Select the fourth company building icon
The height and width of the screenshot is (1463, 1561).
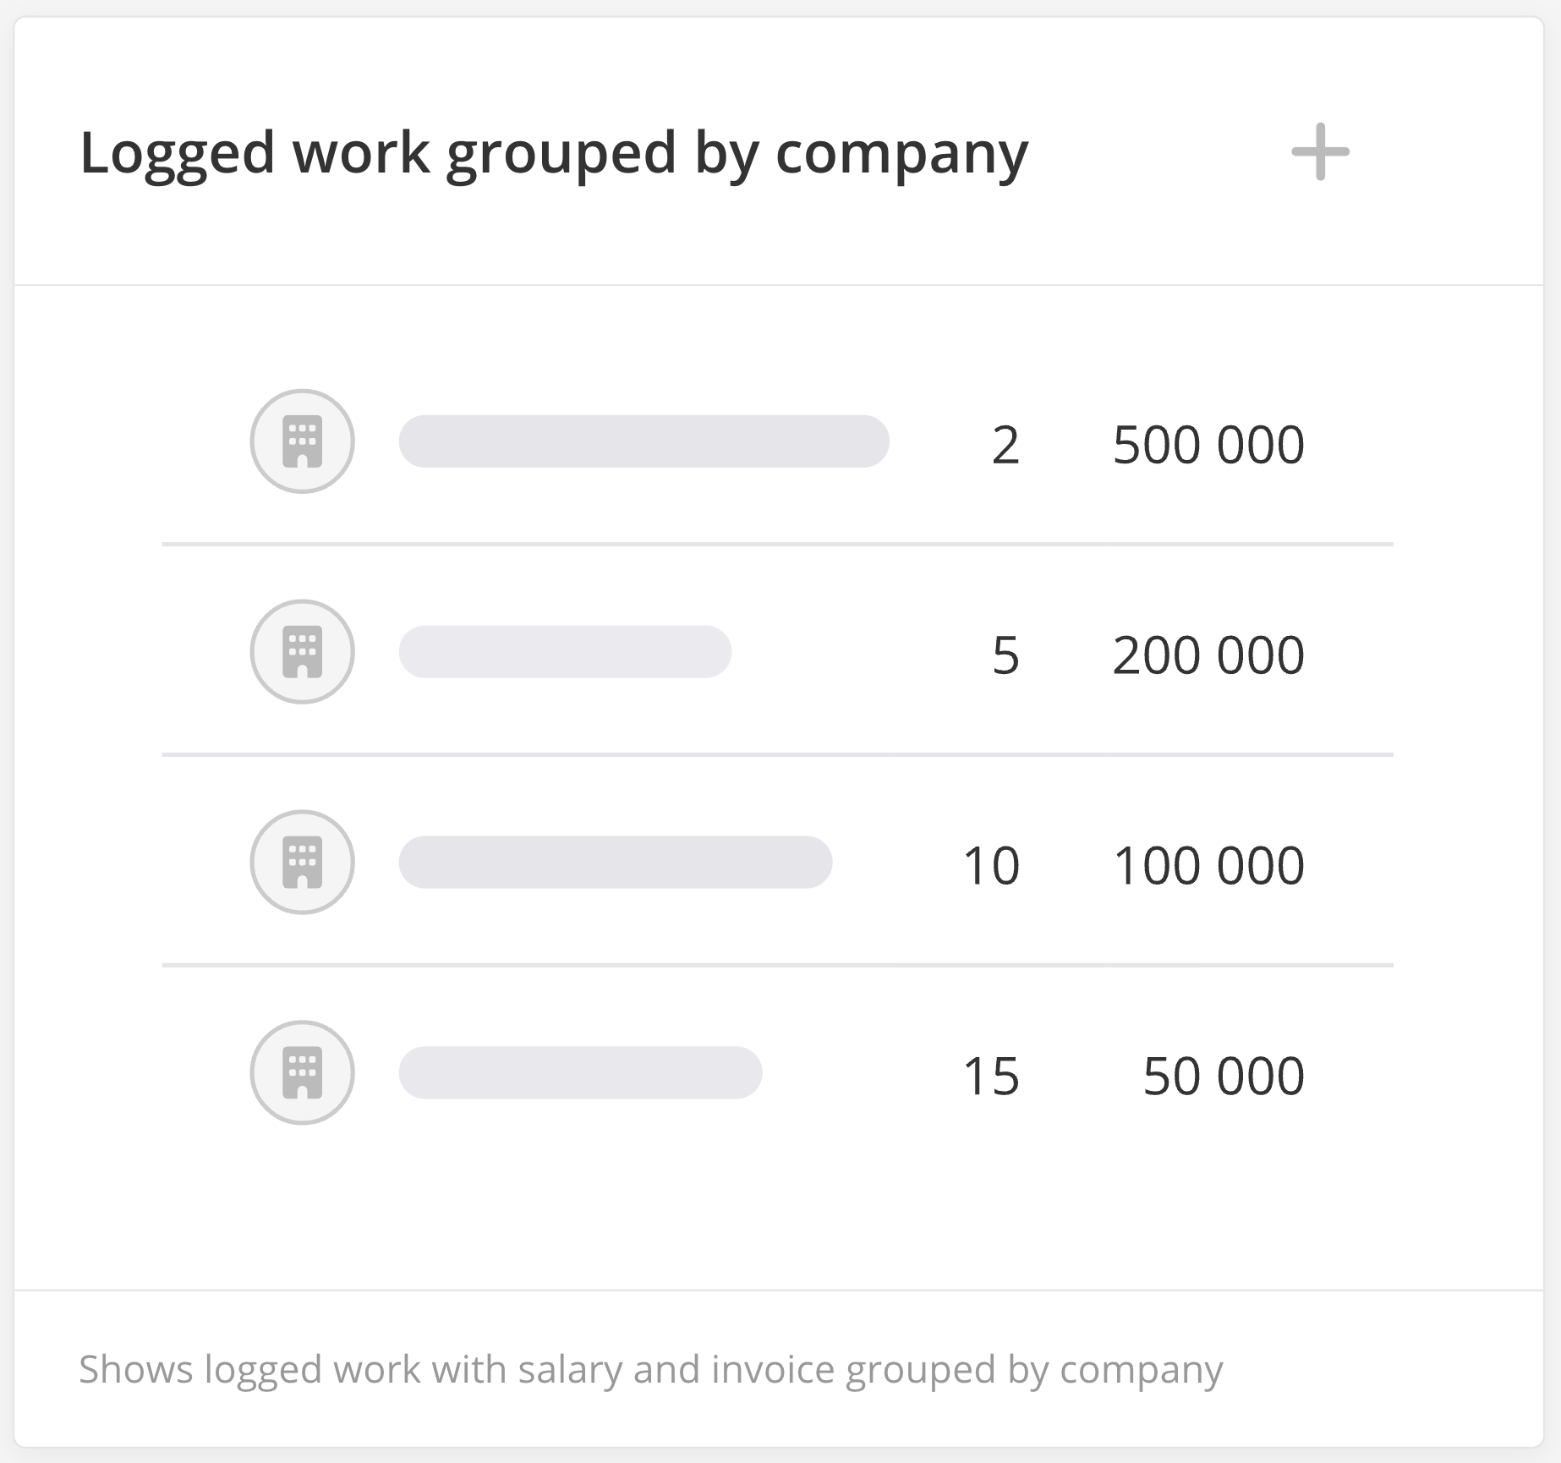[x=302, y=1072]
